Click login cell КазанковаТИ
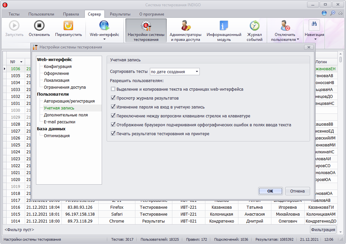This screenshot has height=244, width=346. pos(321,207)
